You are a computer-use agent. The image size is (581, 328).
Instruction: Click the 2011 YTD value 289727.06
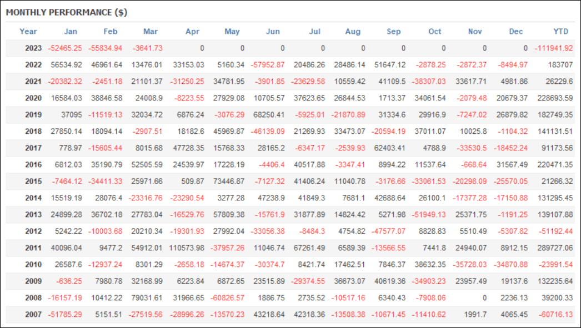tap(555, 248)
